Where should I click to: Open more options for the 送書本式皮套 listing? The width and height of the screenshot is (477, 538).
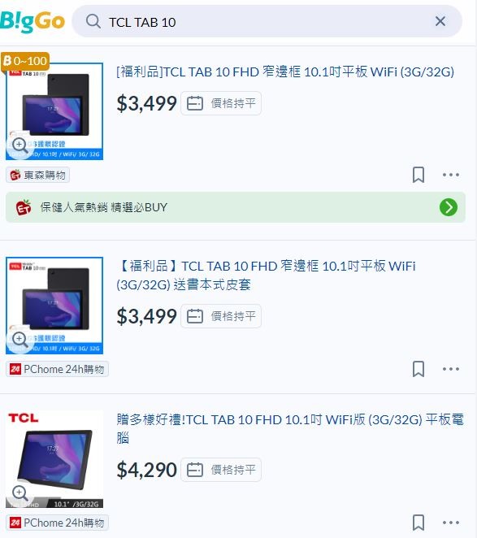coord(450,369)
